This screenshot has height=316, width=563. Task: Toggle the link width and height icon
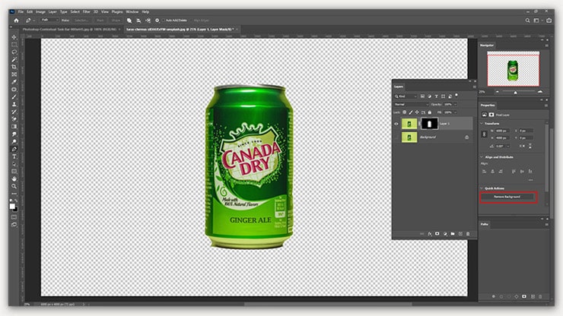click(x=483, y=134)
